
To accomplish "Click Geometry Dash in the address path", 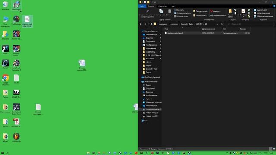I will click(187, 24).
